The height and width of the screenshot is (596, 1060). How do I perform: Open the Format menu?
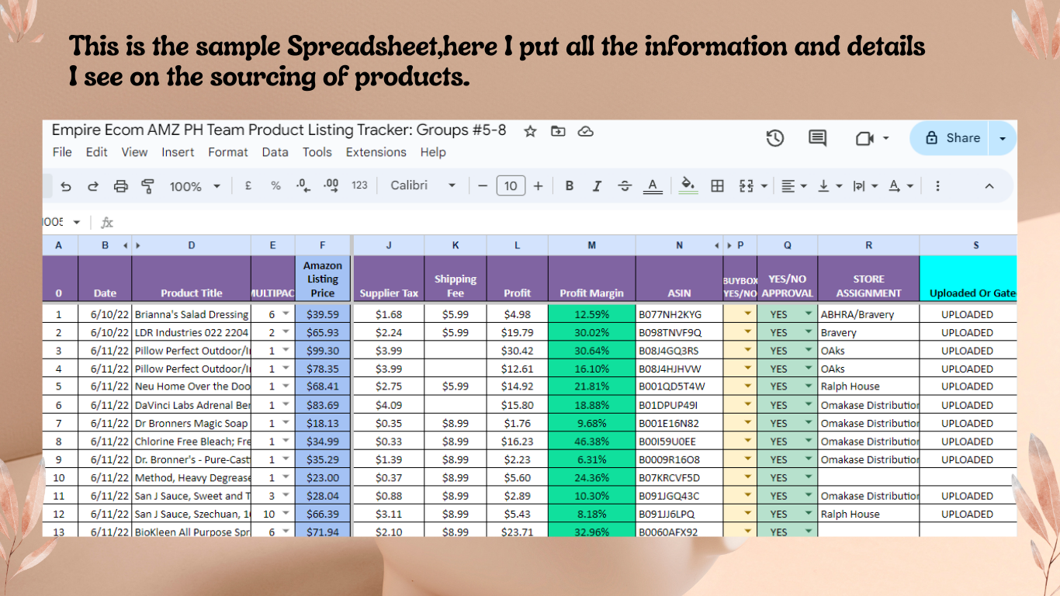point(228,152)
